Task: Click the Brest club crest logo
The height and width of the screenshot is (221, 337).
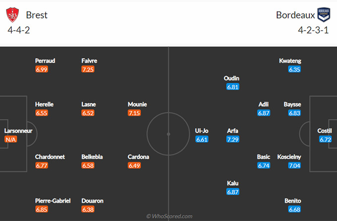Action: [x=12, y=15]
